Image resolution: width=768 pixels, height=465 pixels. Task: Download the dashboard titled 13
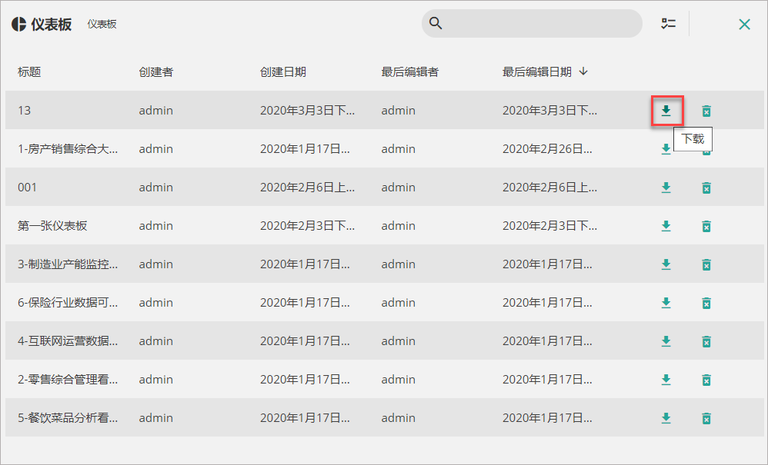click(666, 111)
